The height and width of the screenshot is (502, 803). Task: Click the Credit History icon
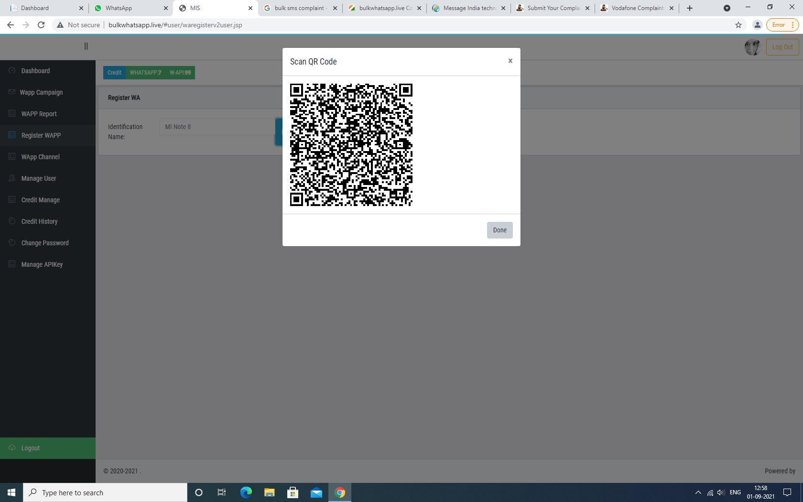pyautogui.click(x=12, y=221)
